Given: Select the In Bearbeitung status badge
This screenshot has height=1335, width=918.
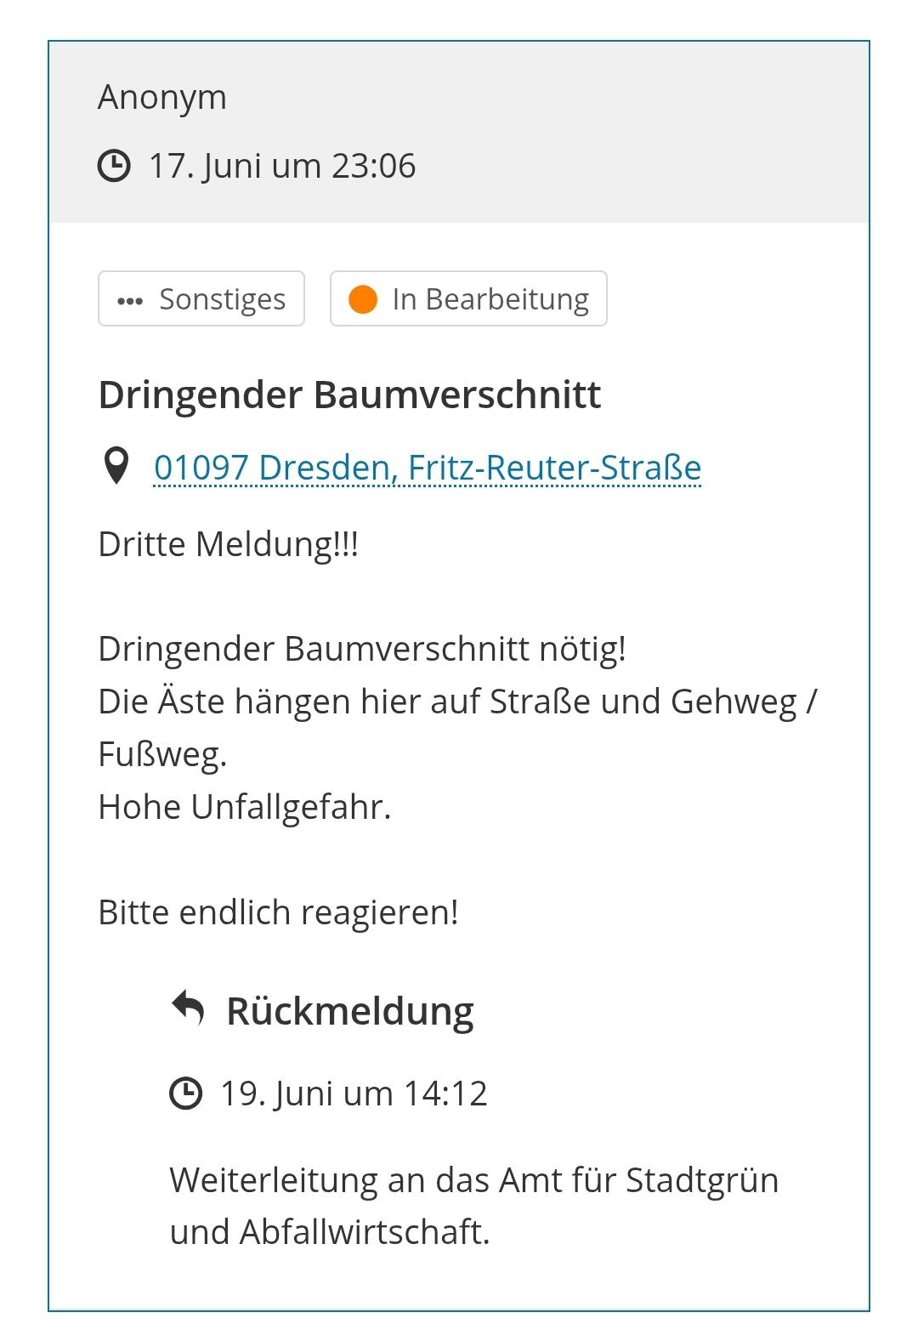Looking at the screenshot, I should [x=468, y=298].
